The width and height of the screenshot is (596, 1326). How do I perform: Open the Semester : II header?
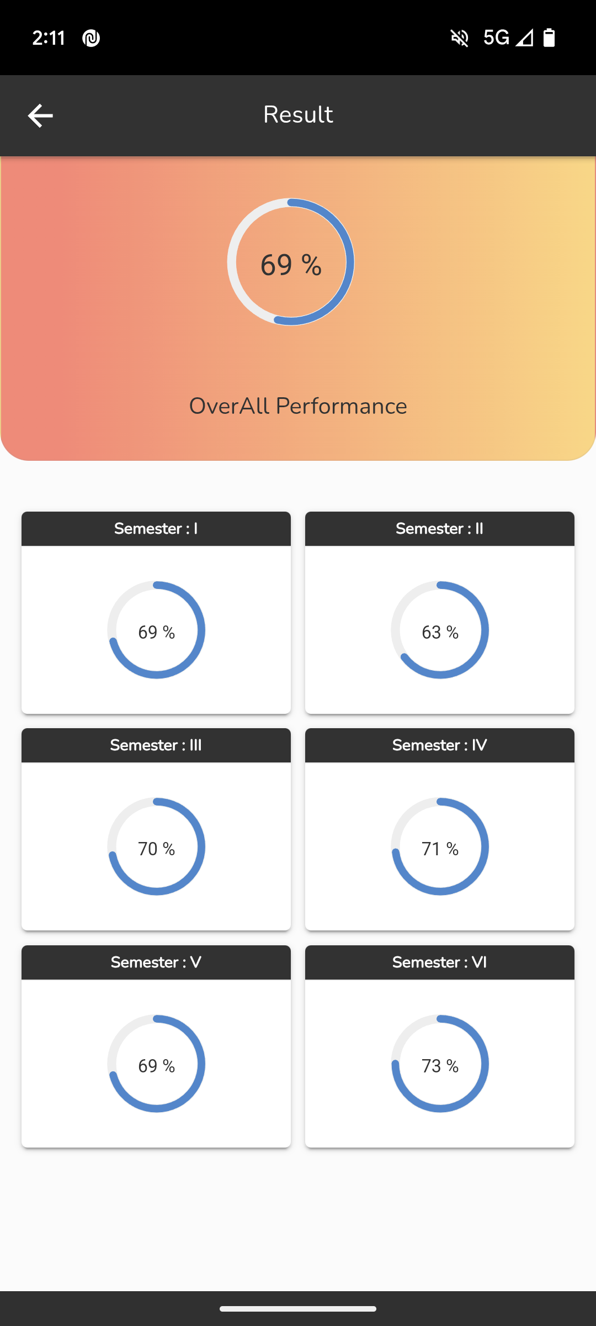click(440, 529)
